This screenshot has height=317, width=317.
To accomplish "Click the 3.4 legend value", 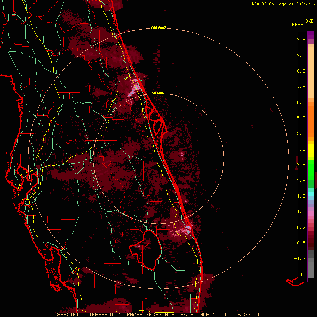I will (x=301, y=165).
